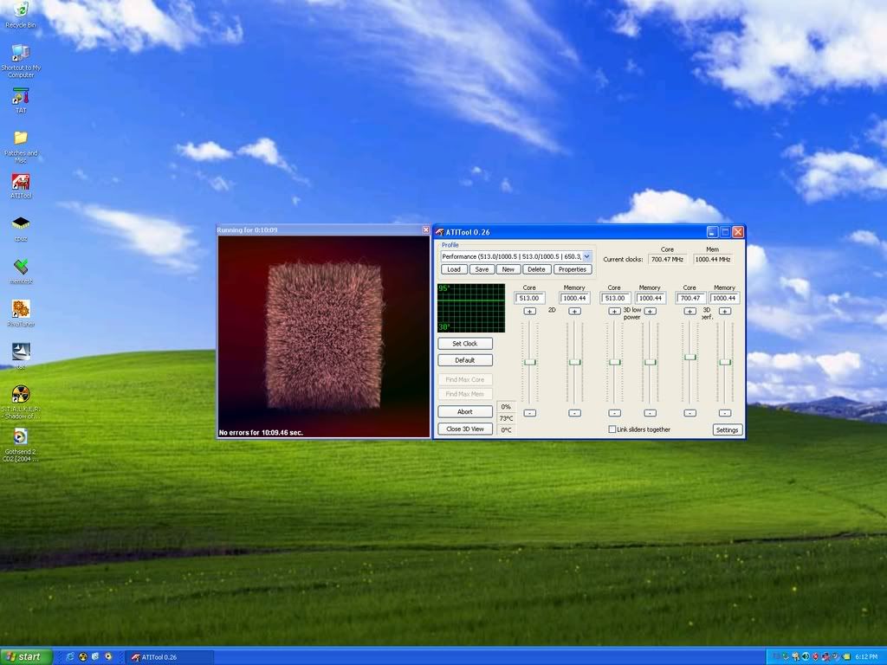Click the Delete profile button
The width and height of the screenshot is (887, 665).
(536, 269)
